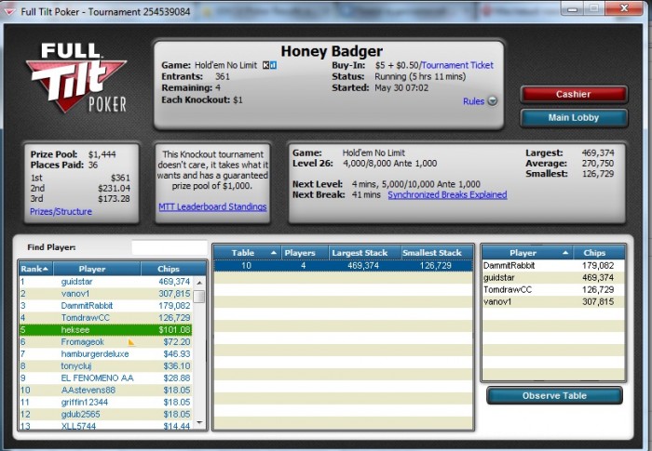Expand the Rules dropdown arrow
652x451 pixels.
point(493,101)
